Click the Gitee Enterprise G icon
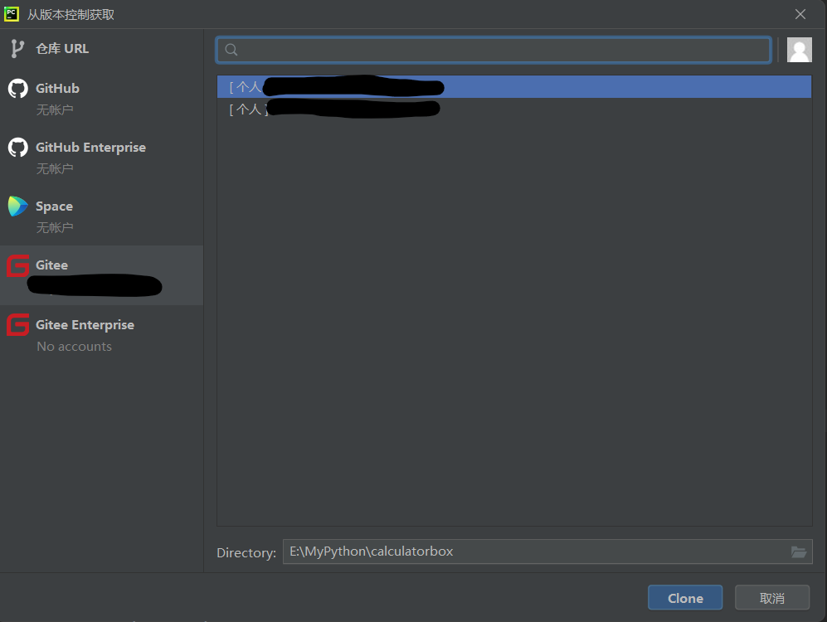Screen dimensions: 827x622 coord(18,325)
